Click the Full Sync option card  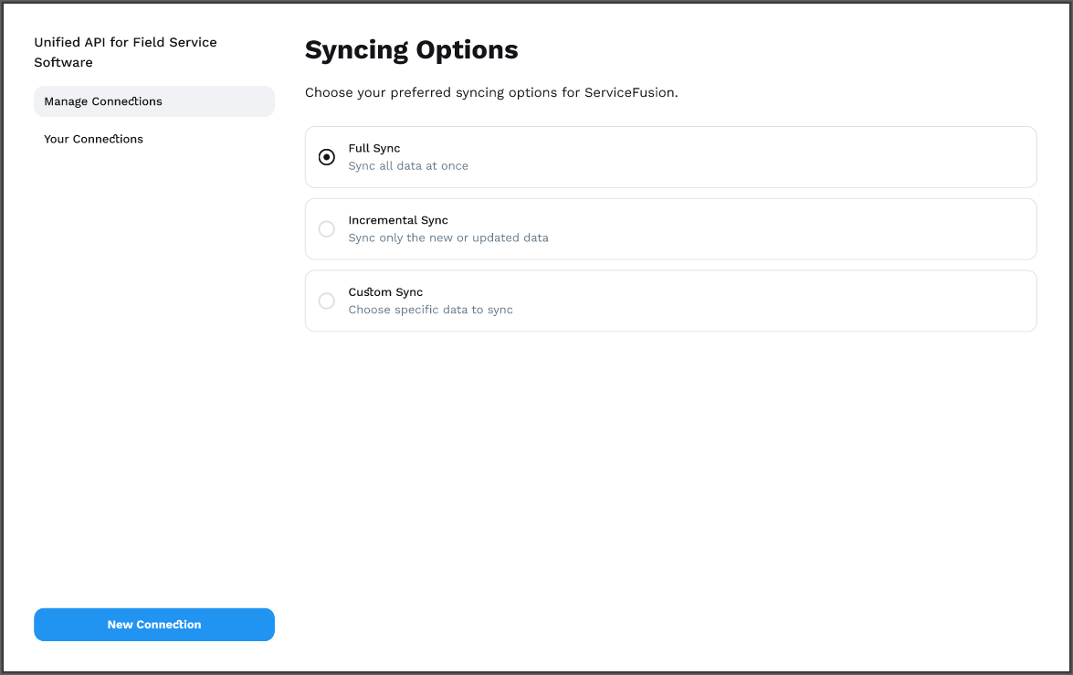[670, 156]
